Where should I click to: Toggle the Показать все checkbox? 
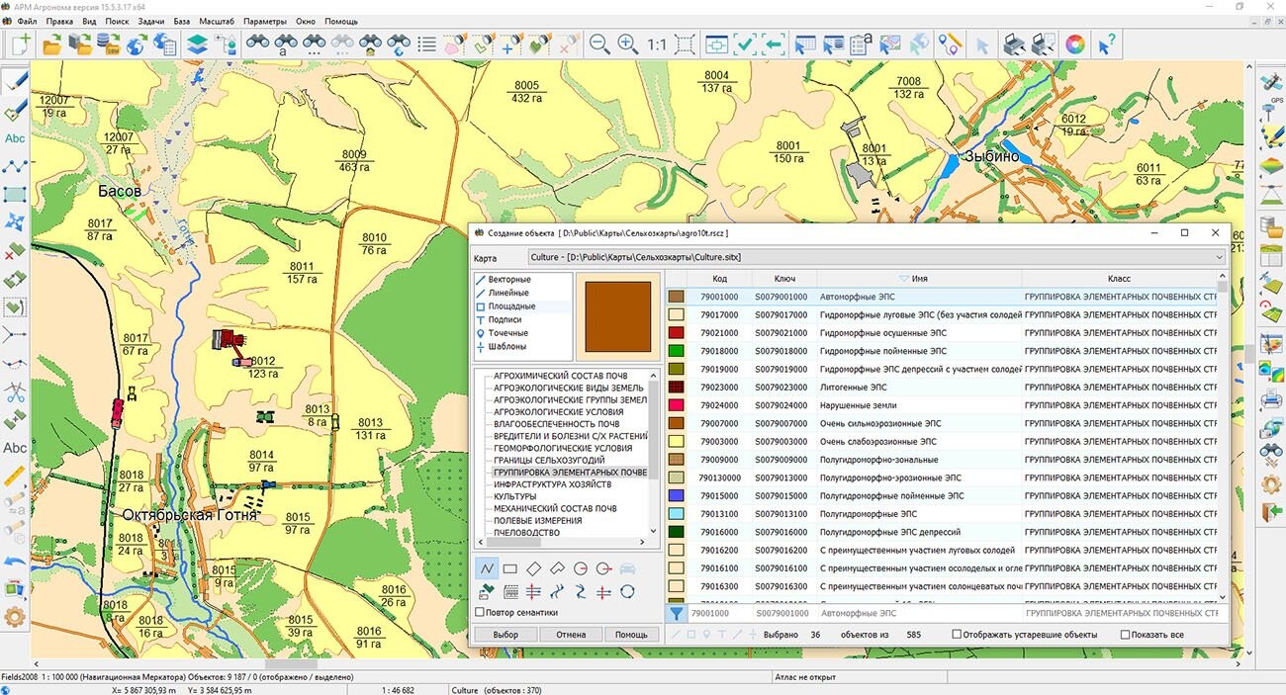[1125, 635]
